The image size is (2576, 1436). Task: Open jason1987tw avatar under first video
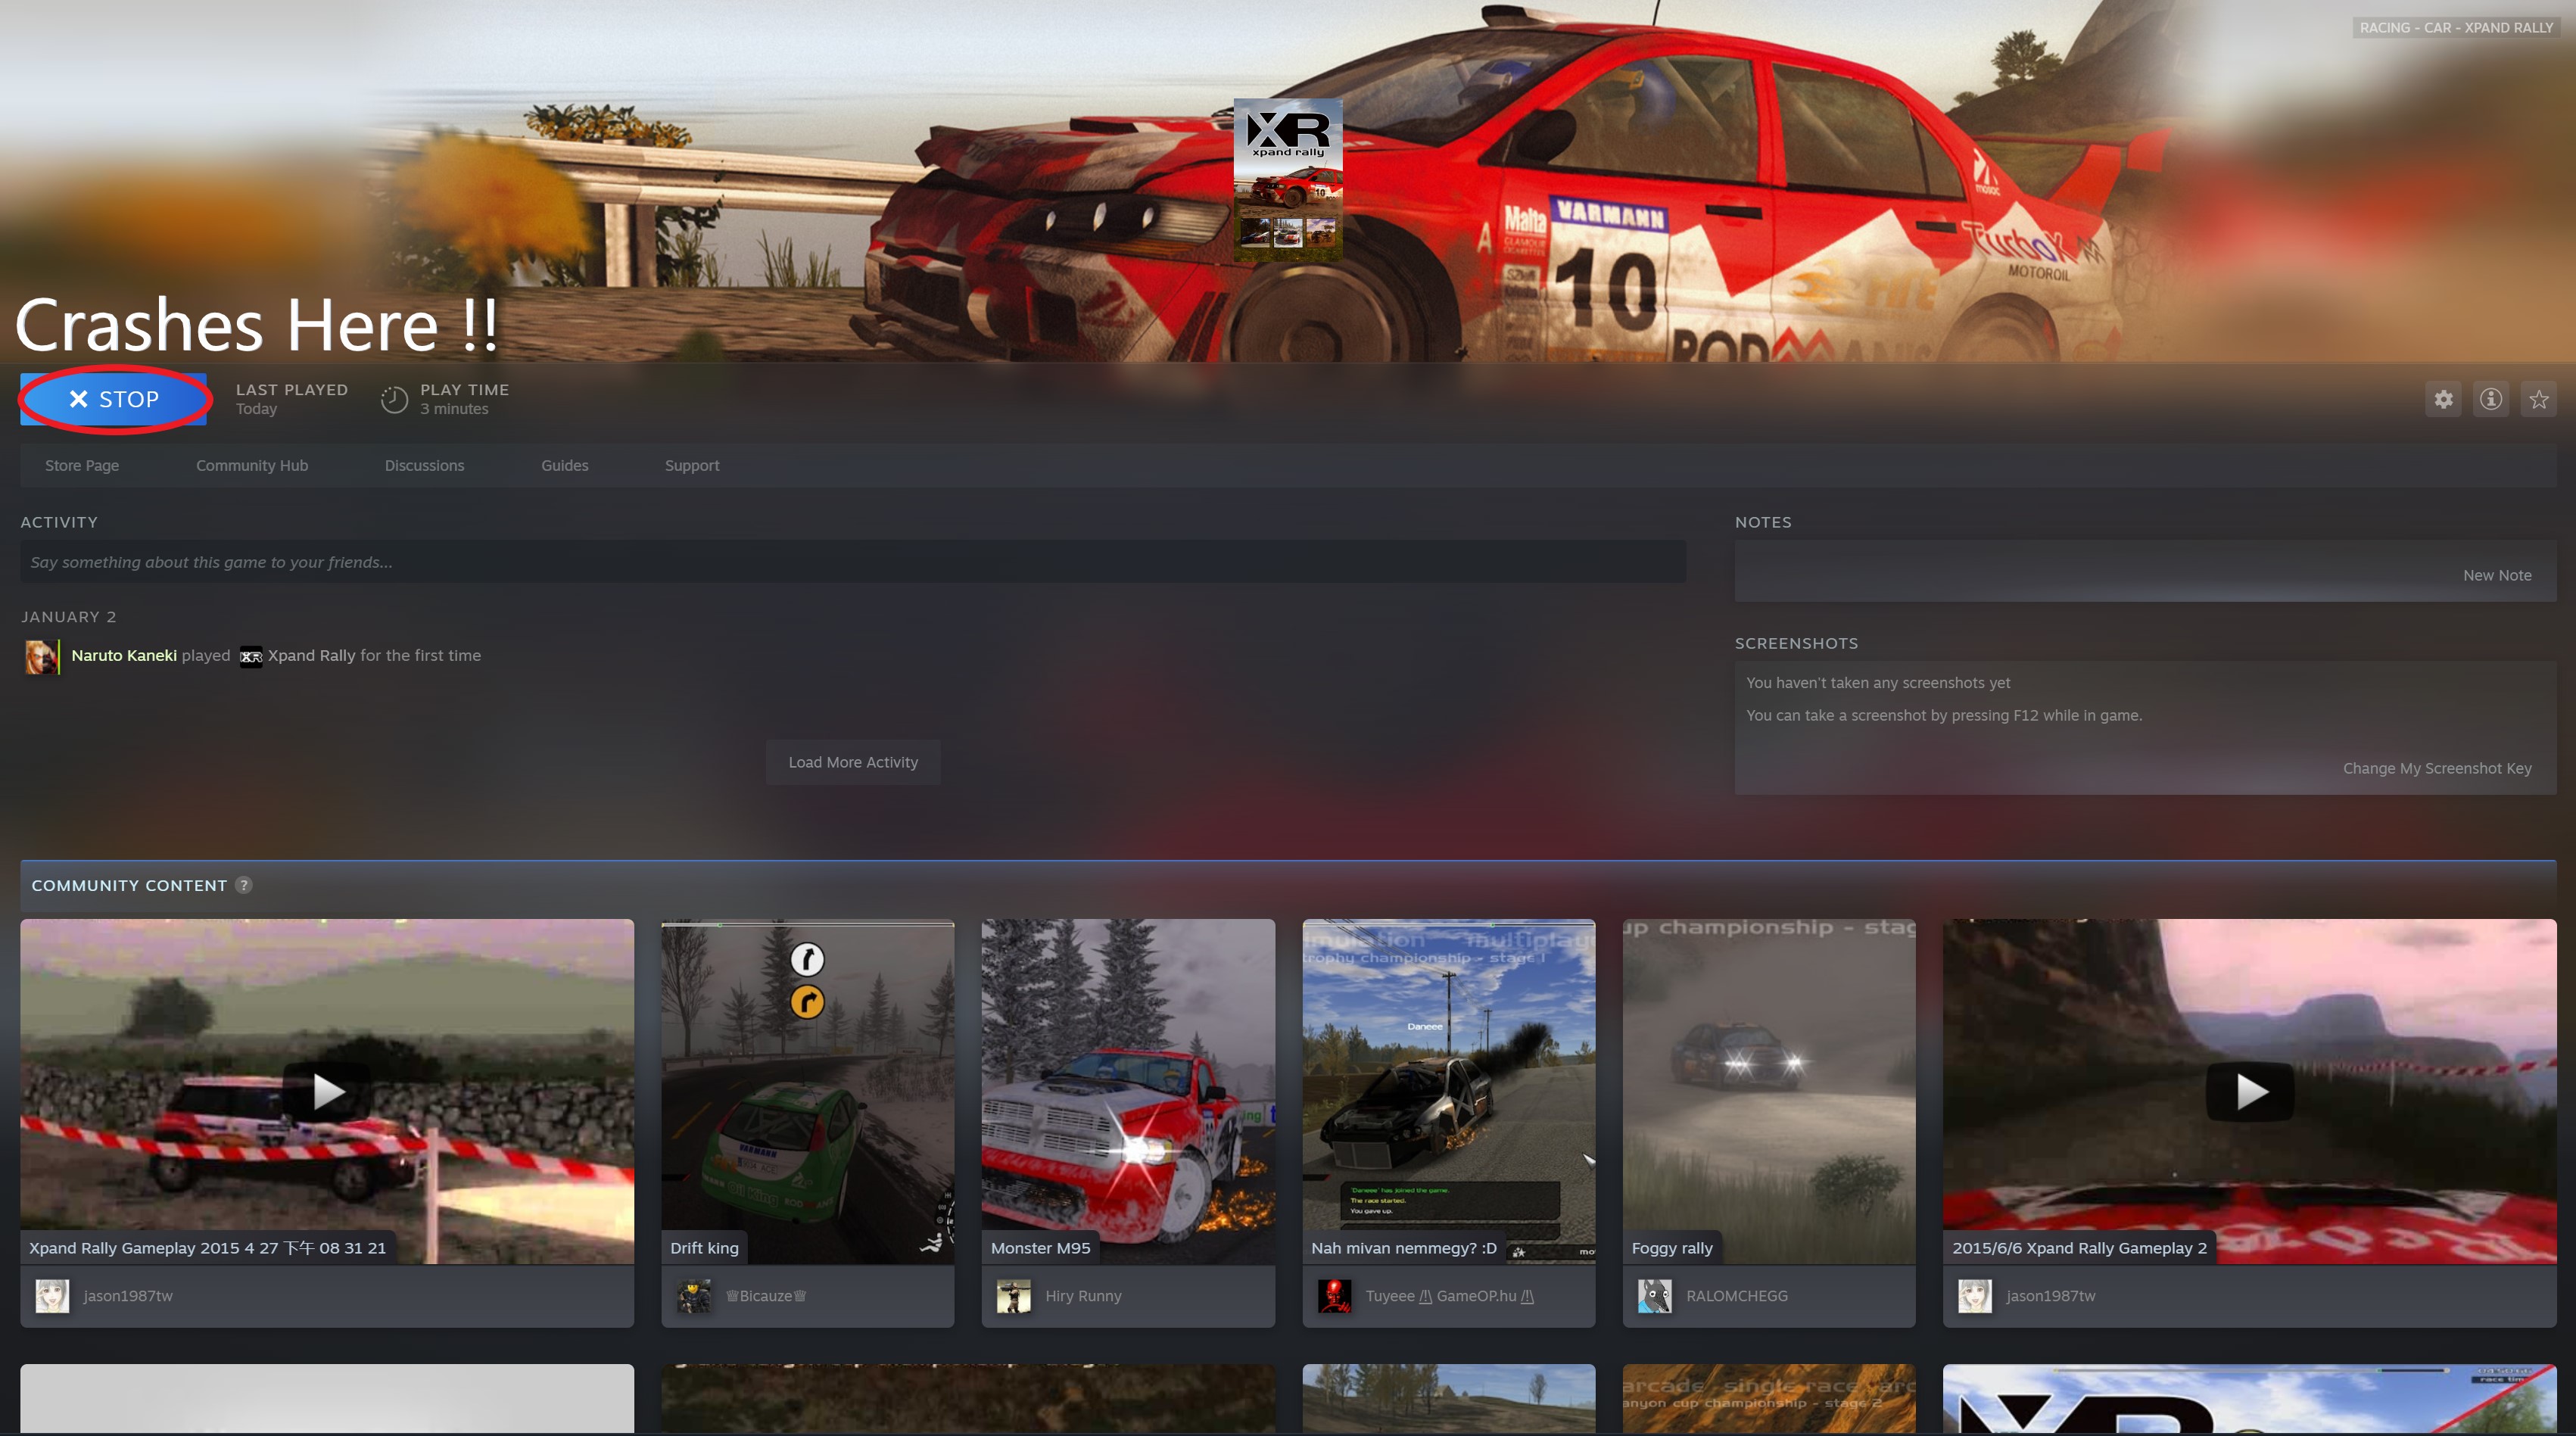(x=52, y=1296)
